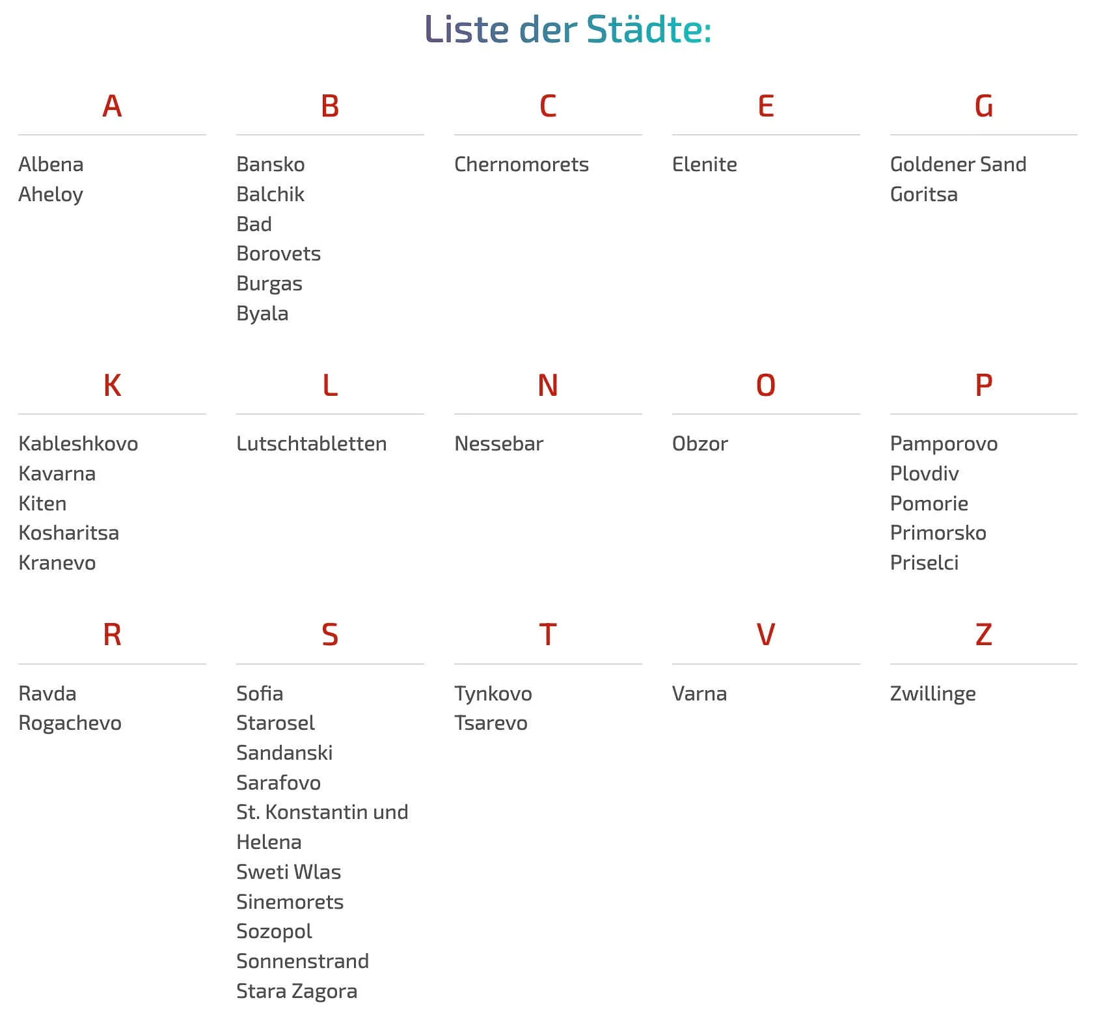
Task: Select Varna under letter V
Action: [699, 693]
